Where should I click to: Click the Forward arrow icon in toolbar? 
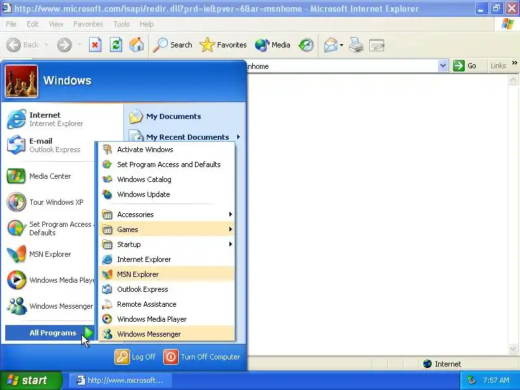[64, 45]
